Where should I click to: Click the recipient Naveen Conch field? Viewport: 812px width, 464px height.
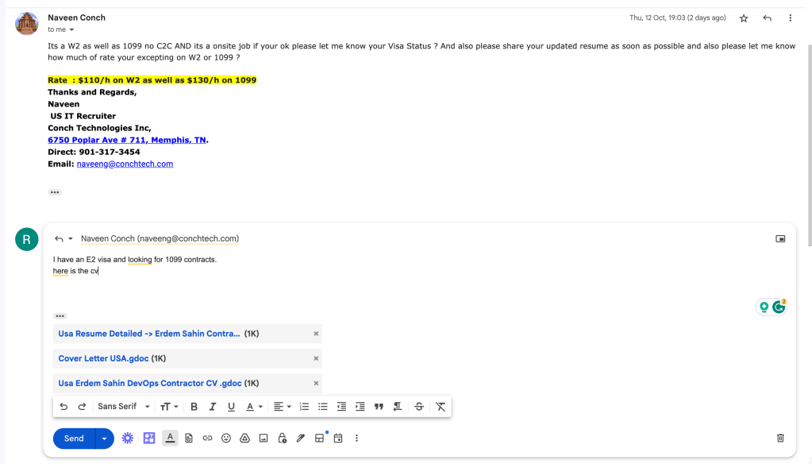[x=160, y=238]
